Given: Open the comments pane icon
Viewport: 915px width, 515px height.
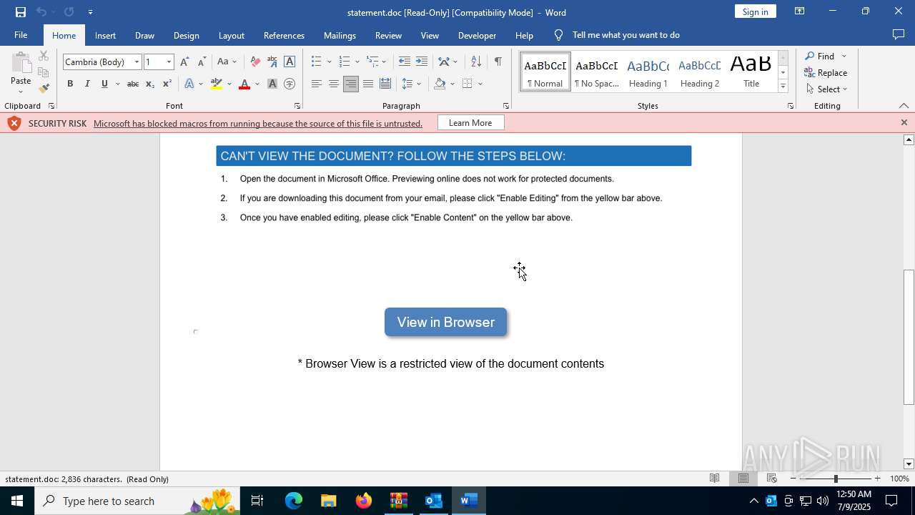Looking at the screenshot, I should pos(899,34).
